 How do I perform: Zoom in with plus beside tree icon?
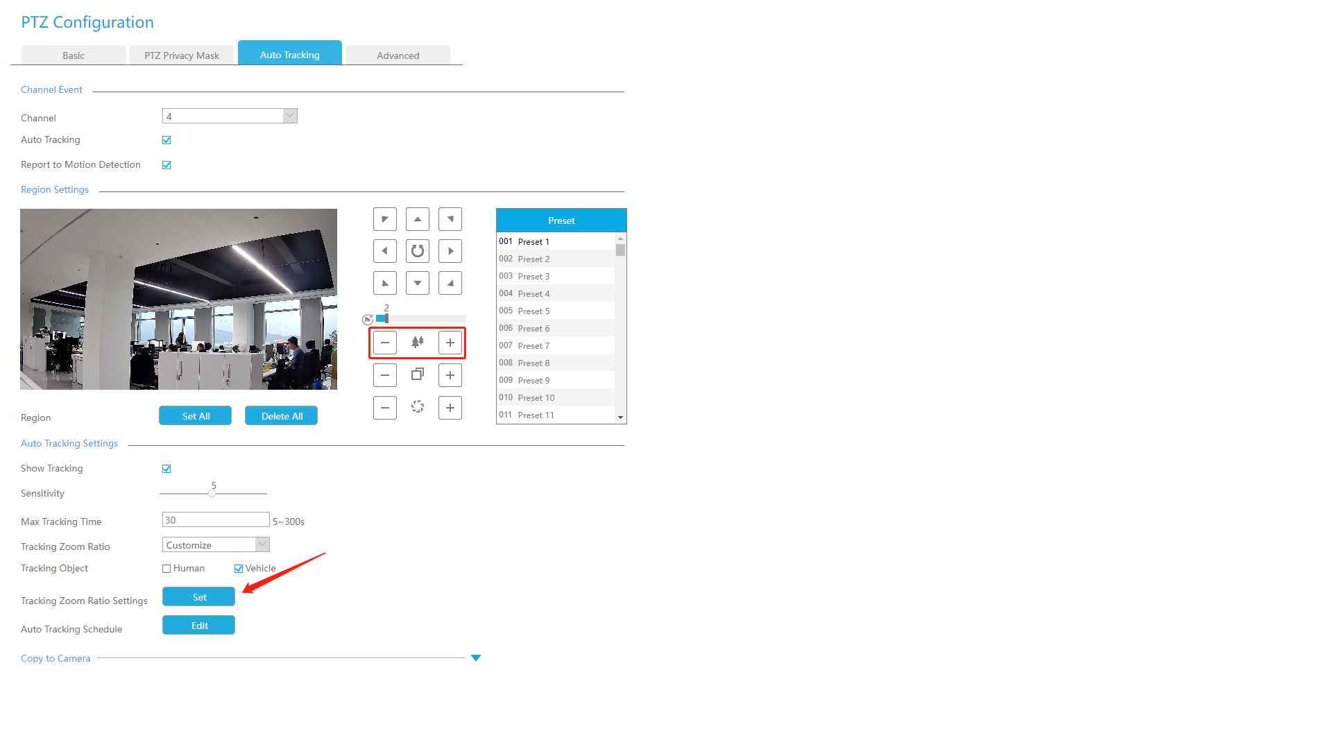click(450, 343)
